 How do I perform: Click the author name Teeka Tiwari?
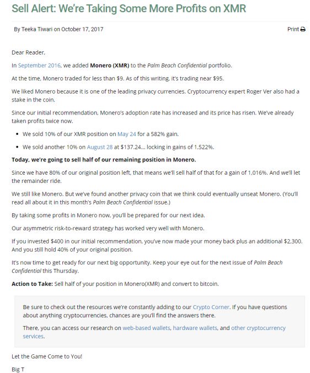[x=37, y=29]
